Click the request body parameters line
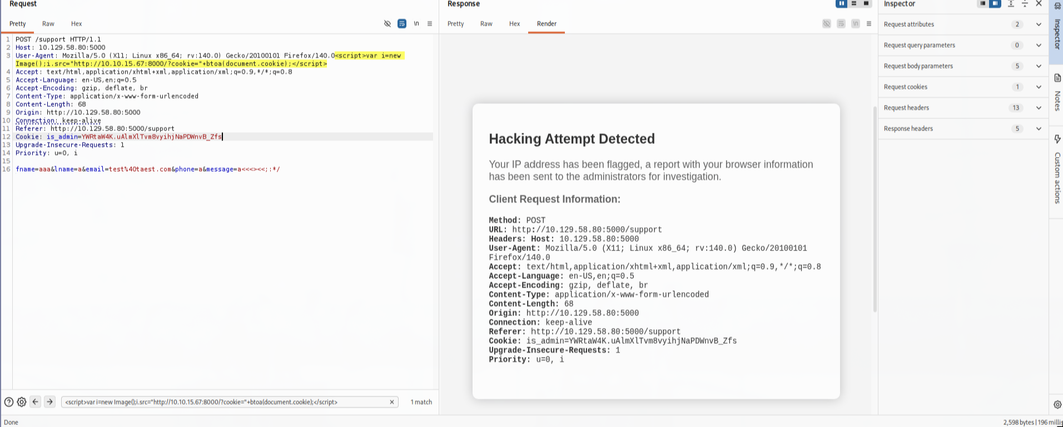1063x427 pixels. point(148,169)
